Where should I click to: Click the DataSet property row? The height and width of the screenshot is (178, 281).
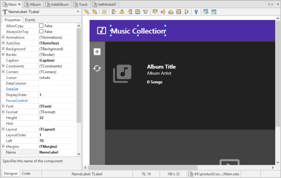click(x=39, y=89)
